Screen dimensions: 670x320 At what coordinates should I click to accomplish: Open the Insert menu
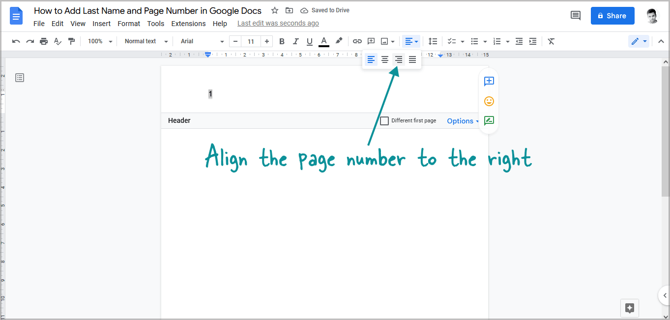101,23
